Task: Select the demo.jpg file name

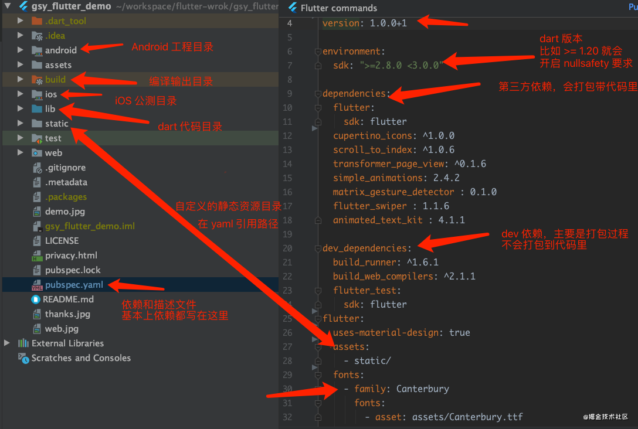Action: (x=65, y=212)
